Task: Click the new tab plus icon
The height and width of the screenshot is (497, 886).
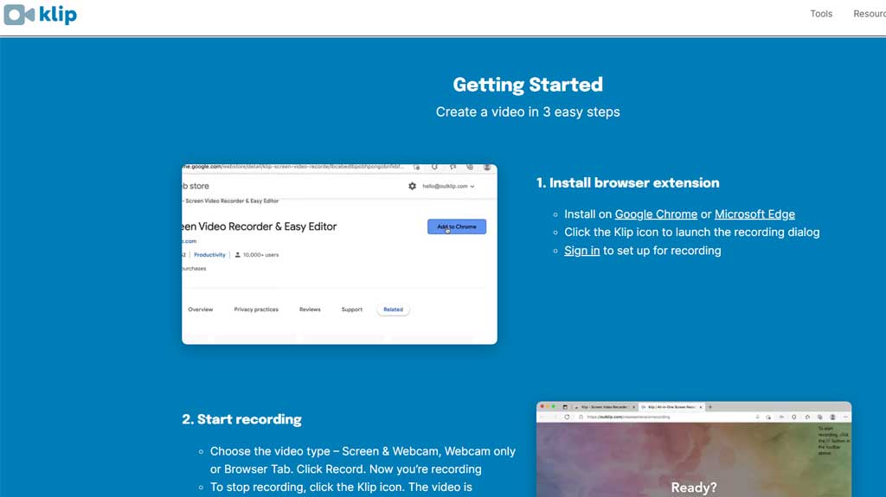Action: pos(710,406)
